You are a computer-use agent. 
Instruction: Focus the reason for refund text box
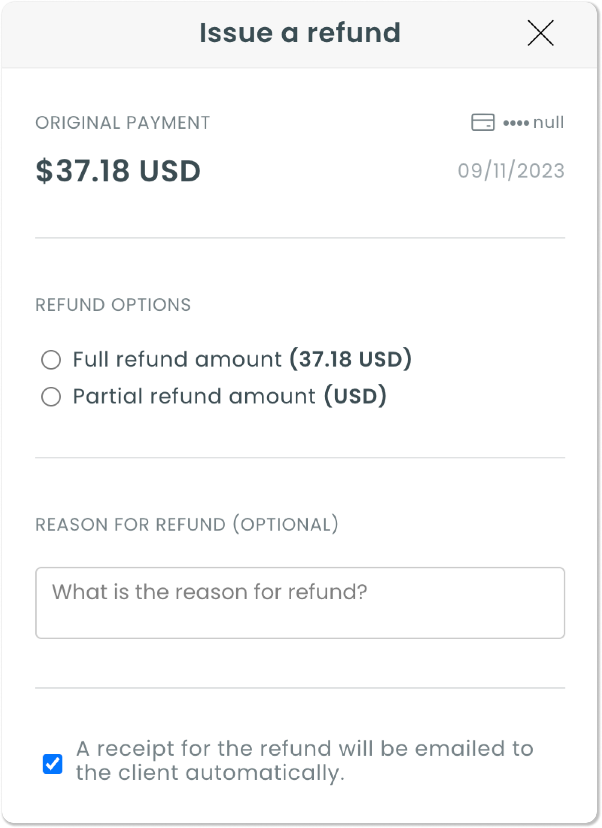300,603
